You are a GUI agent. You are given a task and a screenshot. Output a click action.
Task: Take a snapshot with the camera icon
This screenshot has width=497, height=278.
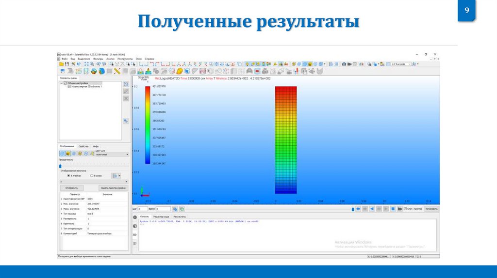coord(344,64)
